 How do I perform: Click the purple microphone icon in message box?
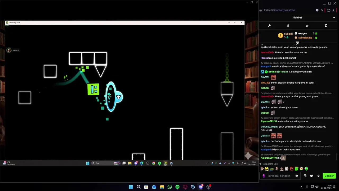[264, 176]
